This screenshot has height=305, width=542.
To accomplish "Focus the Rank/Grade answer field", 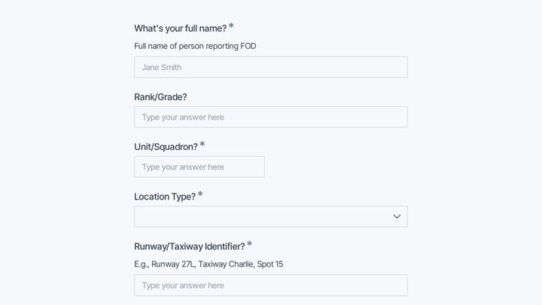I will [x=271, y=117].
